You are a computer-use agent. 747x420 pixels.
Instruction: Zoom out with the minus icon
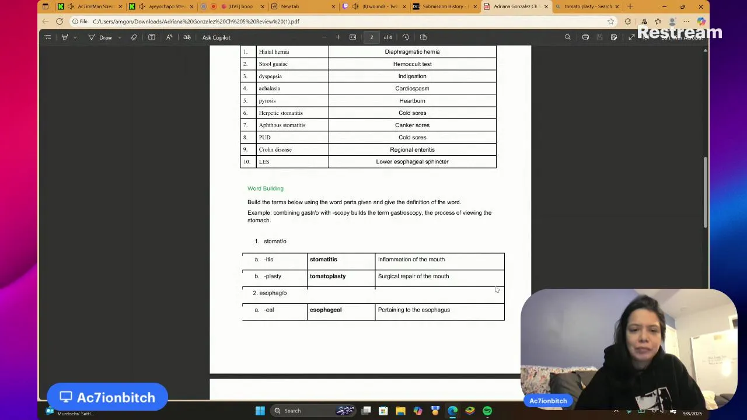[324, 37]
